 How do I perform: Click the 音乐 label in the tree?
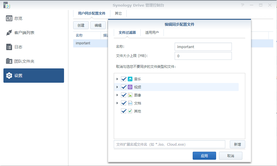[x=137, y=79]
